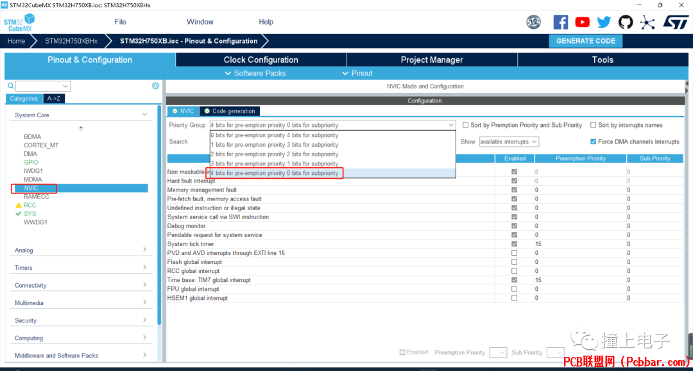Expand the Connectivity category
Image resolution: width=693 pixels, height=371 pixels.
[x=144, y=285]
